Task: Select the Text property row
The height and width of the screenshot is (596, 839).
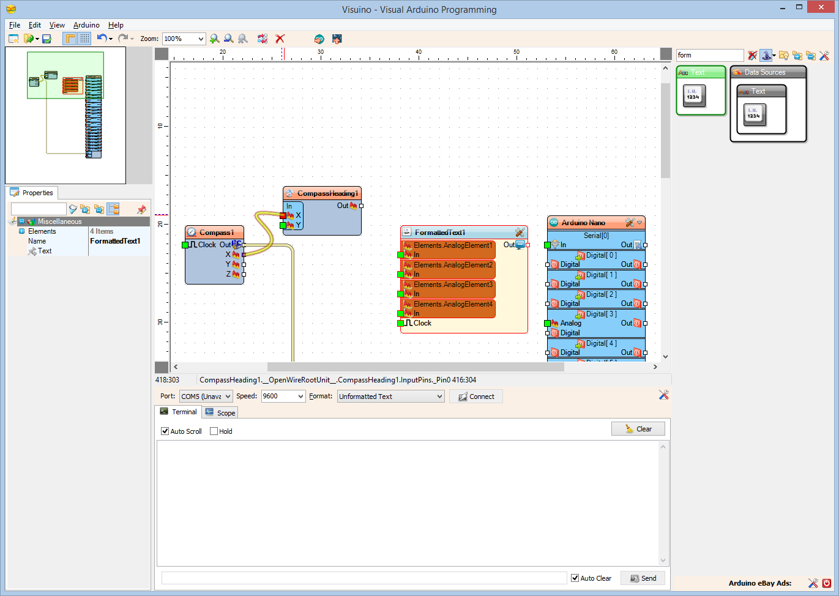Action: [78, 251]
